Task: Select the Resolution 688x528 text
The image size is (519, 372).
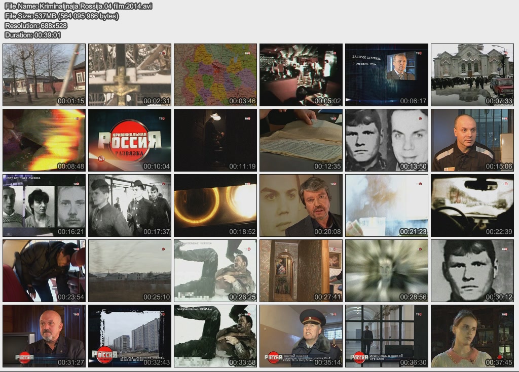Action: coord(35,25)
